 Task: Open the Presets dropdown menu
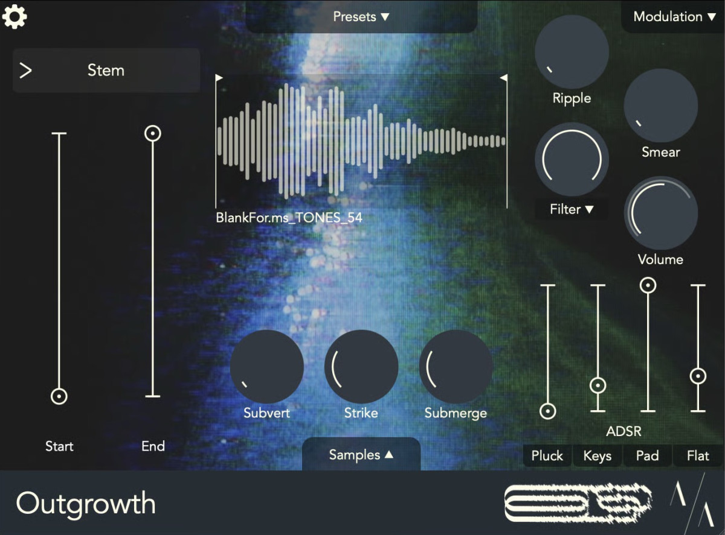(361, 17)
